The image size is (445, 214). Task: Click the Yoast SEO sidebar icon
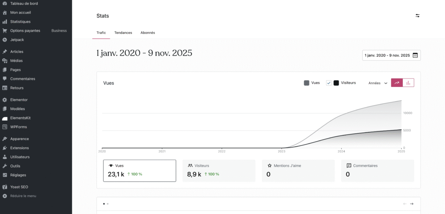[5, 187]
